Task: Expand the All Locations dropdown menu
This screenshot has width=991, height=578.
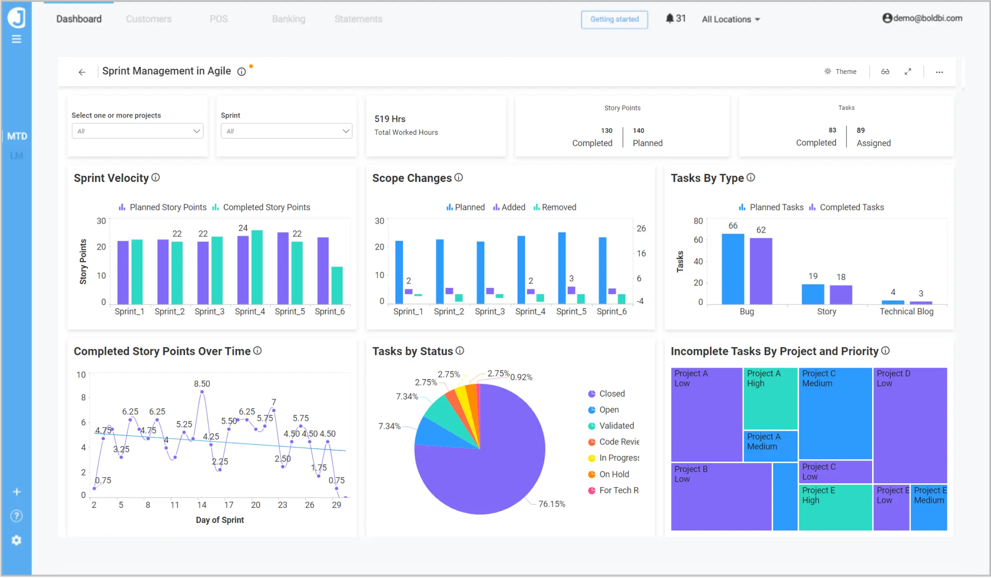Action: (x=731, y=19)
